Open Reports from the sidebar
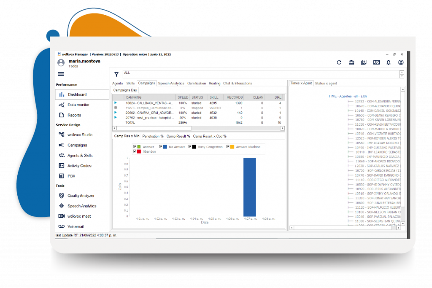 (x=74, y=115)
